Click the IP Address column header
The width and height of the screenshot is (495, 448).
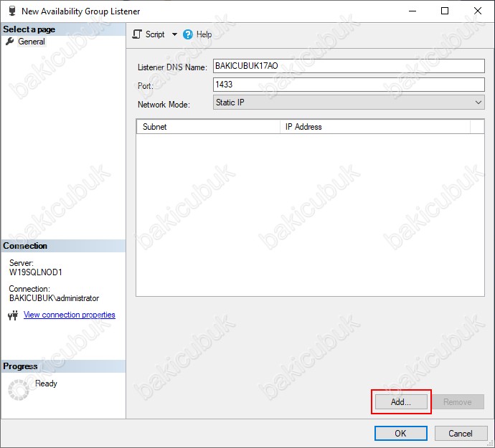(x=375, y=126)
